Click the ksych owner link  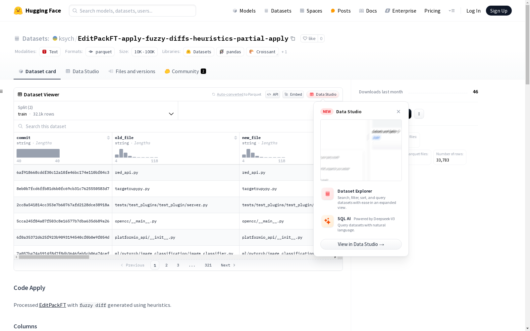pyautogui.click(x=67, y=38)
